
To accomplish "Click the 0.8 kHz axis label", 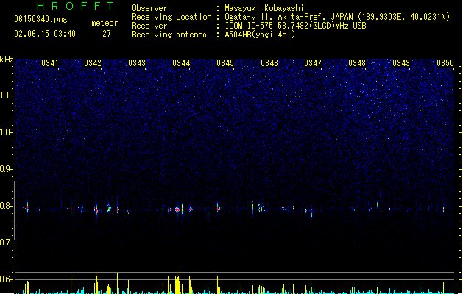I will coord(7,206).
